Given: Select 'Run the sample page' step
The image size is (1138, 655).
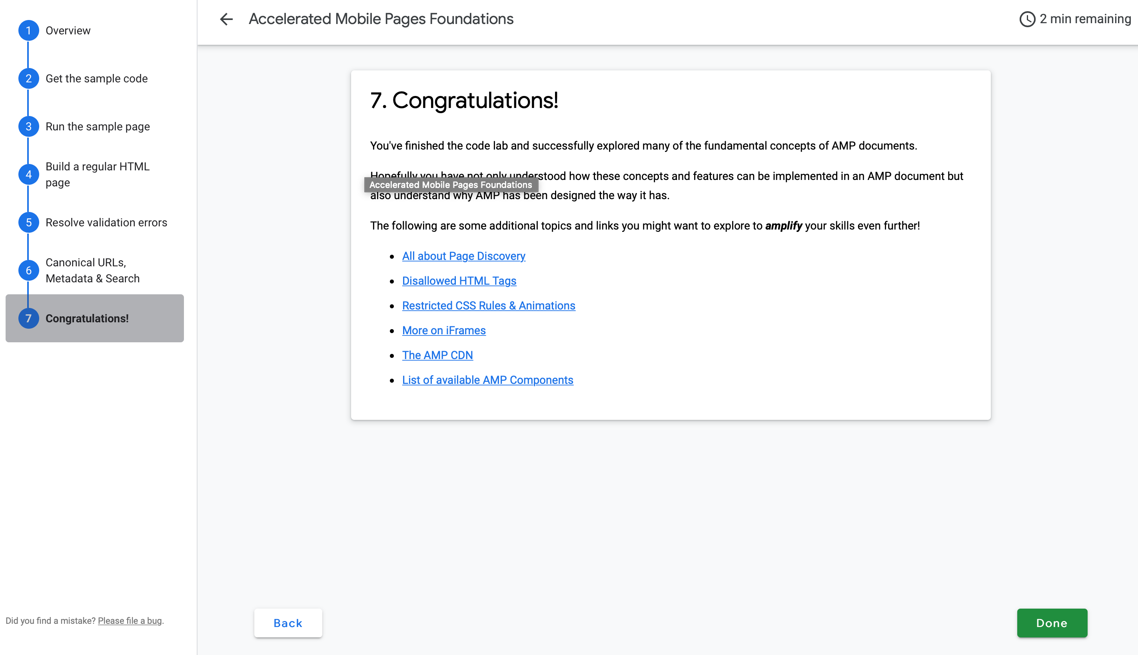Looking at the screenshot, I should (x=97, y=126).
